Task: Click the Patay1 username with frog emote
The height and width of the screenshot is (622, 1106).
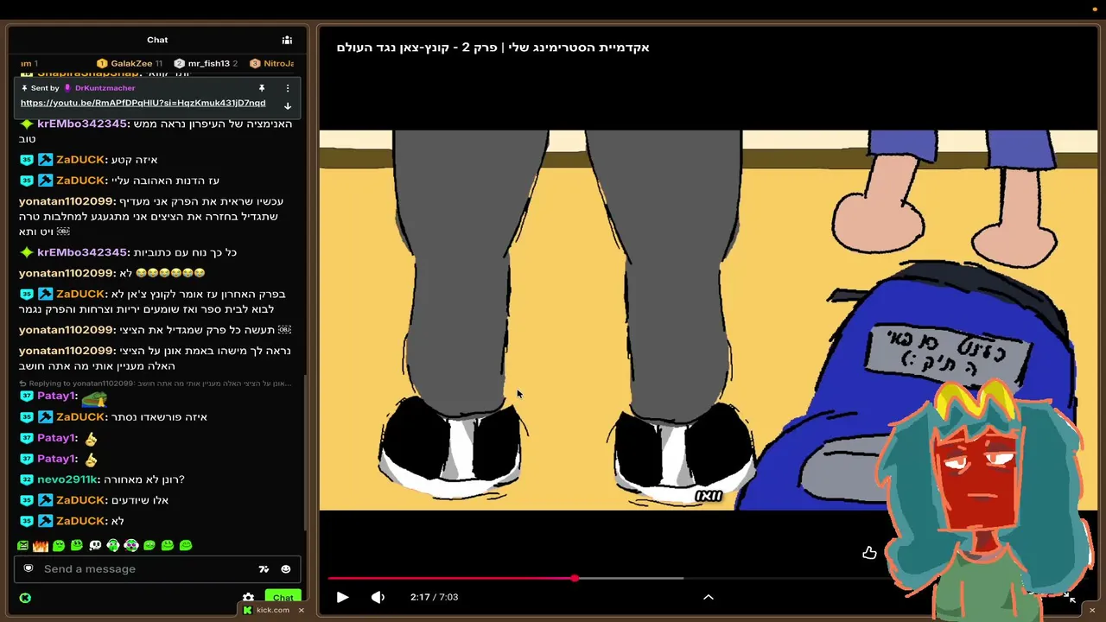Action: [57, 397]
